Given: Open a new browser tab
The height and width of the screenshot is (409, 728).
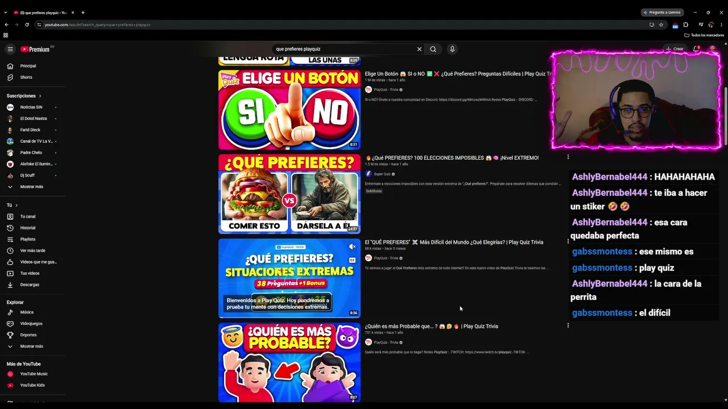Looking at the screenshot, I should (x=83, y=12).
